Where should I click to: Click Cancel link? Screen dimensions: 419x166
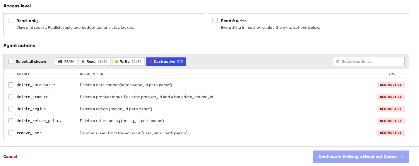[10, 157]
